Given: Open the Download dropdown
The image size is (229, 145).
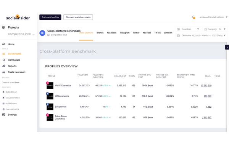Looking at the screenshot, I should coord(188,29).
